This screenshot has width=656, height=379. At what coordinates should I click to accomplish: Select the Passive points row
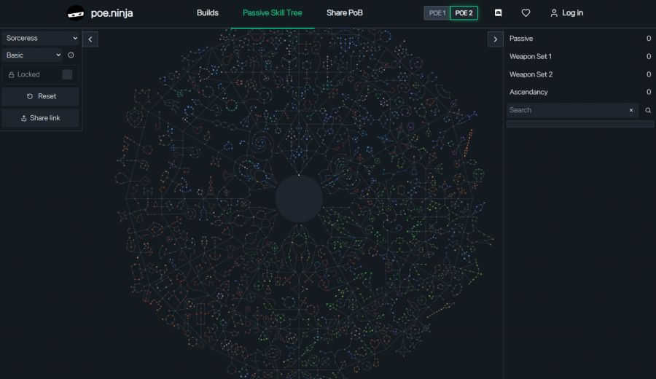(x=580, y=39)
